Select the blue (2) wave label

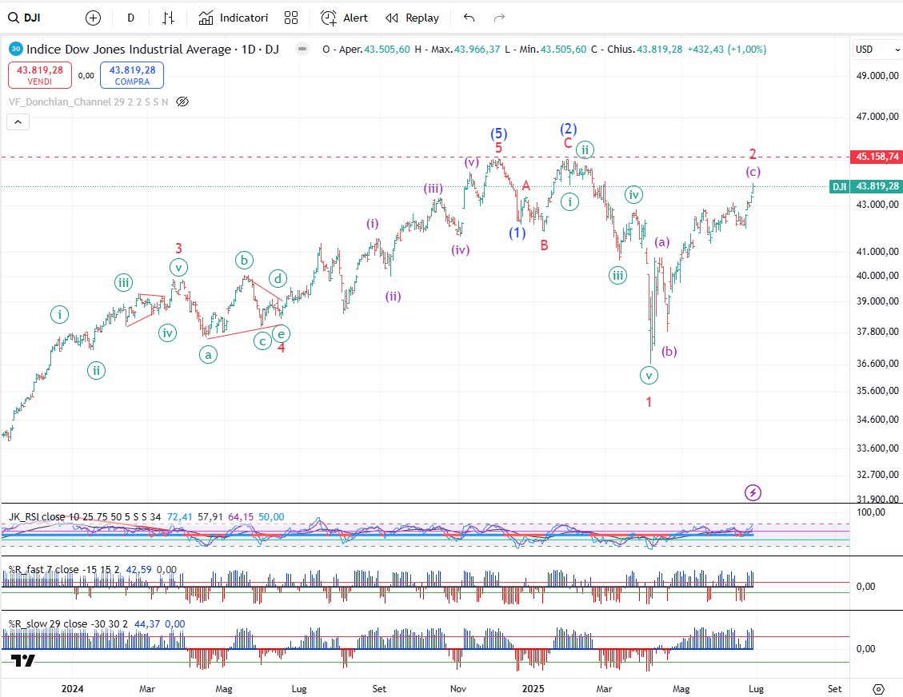[569, 129]
